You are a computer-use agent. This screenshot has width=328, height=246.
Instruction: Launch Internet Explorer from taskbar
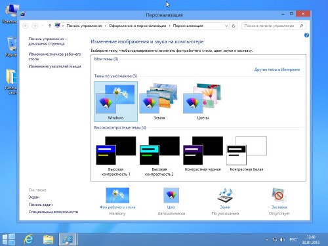click(28, 239)
